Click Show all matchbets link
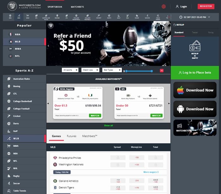 pyautogui.click(x=108, y=126)
